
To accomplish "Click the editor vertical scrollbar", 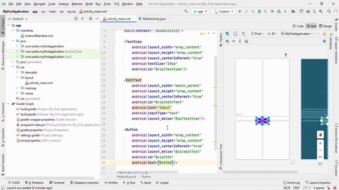I will 216,103.
